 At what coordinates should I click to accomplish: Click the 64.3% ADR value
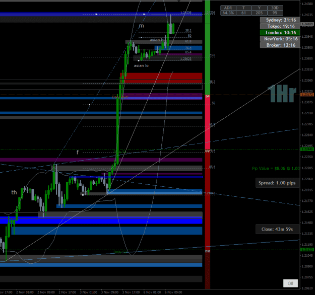coord(228,13)
